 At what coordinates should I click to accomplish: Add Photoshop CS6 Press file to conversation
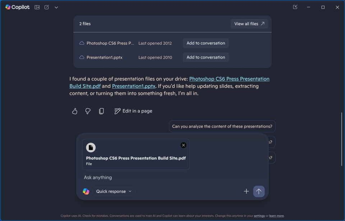(206, 43)
